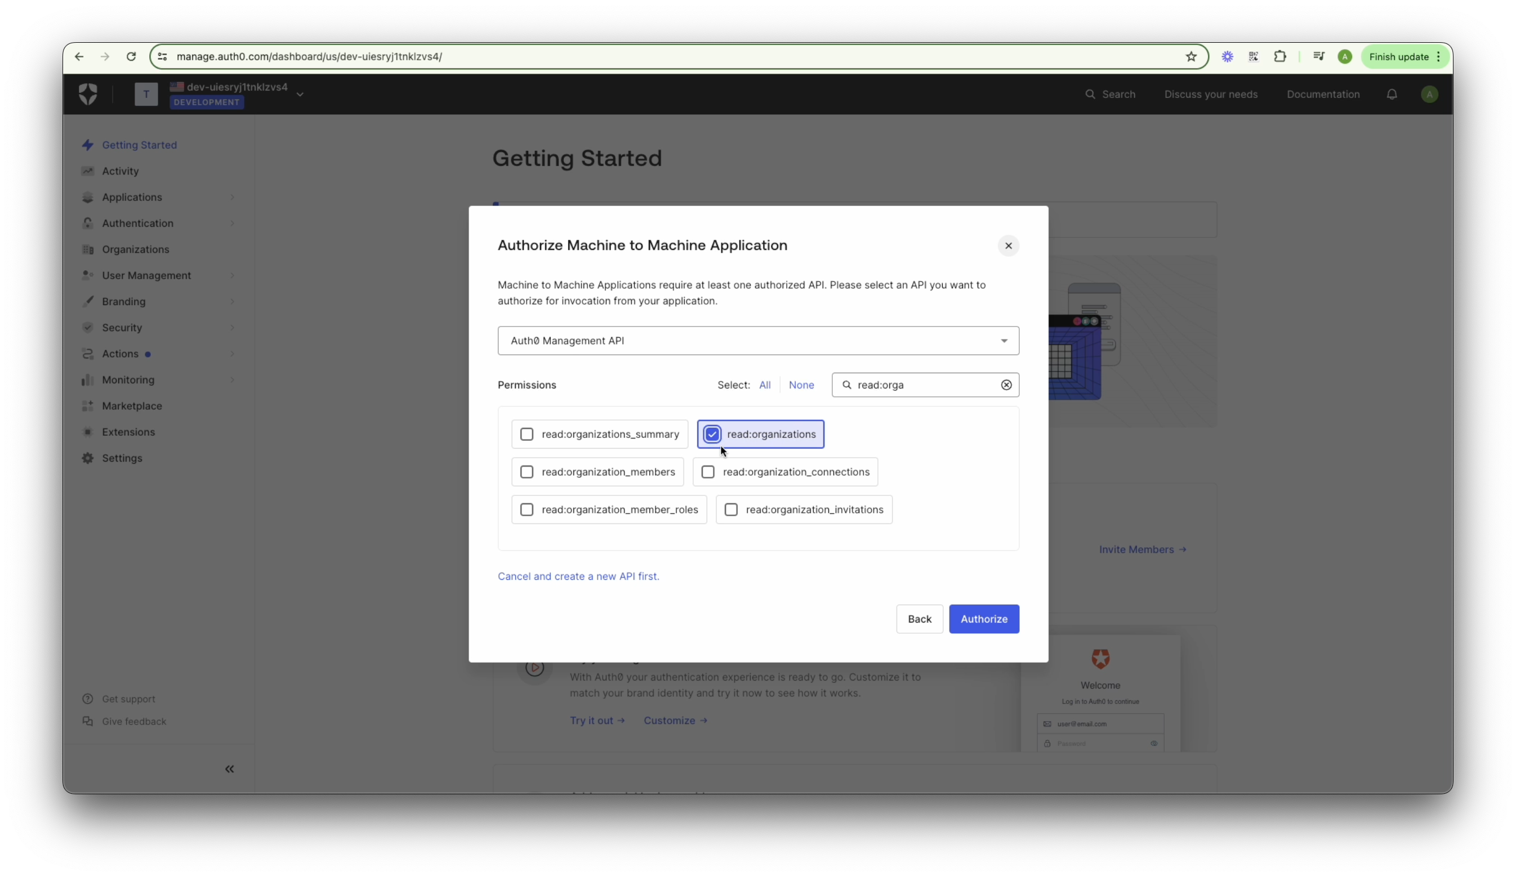Image resolution: width=1516 pixels, height=877 pixels.
Task: Open the Documentation link in header
Action: coord(1322,94)
